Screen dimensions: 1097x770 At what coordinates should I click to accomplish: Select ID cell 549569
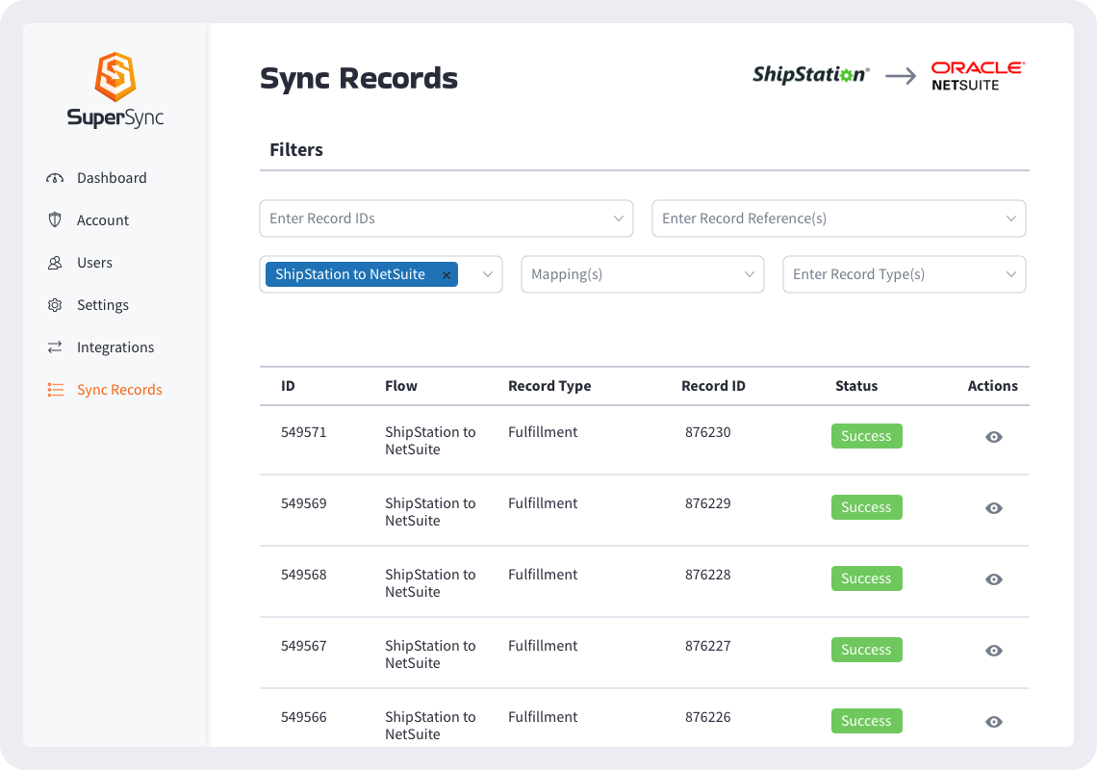coord(304,503)
